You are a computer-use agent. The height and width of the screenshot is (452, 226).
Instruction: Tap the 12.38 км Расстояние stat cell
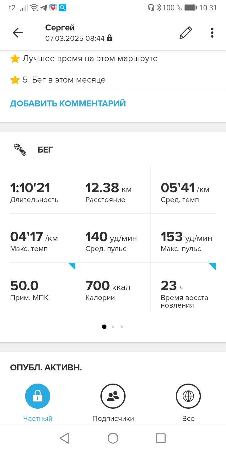pyautogui.click(x=113, y=189)
